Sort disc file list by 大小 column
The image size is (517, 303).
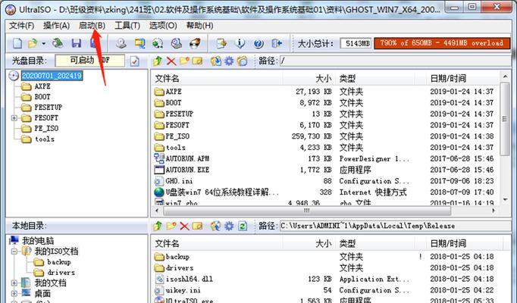(x=309, y=79)
